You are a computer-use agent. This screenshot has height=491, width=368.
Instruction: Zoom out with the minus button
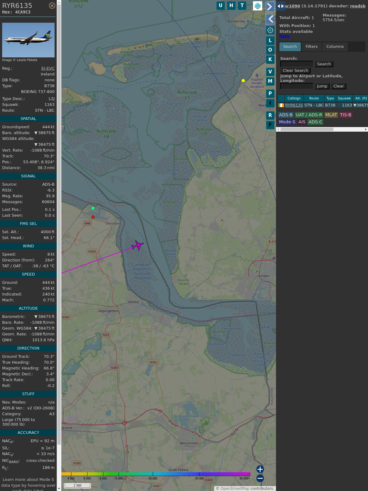click(260, 478)
